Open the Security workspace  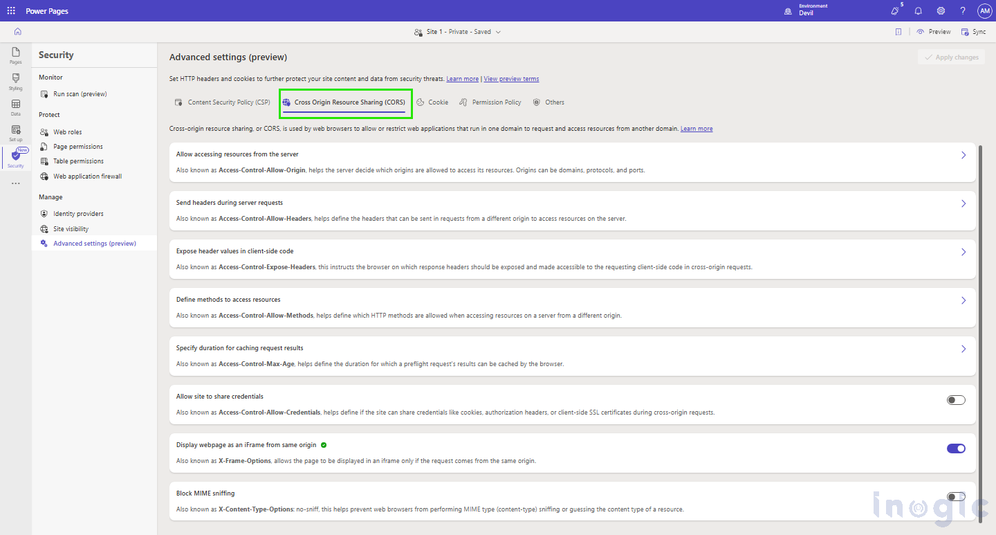click(x=16, y=158)
